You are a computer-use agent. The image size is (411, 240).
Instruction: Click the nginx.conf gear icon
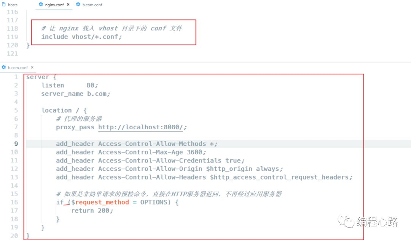41,5
